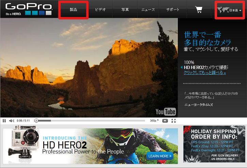
Task: Click the video seek handle
Action: point(36,121)
